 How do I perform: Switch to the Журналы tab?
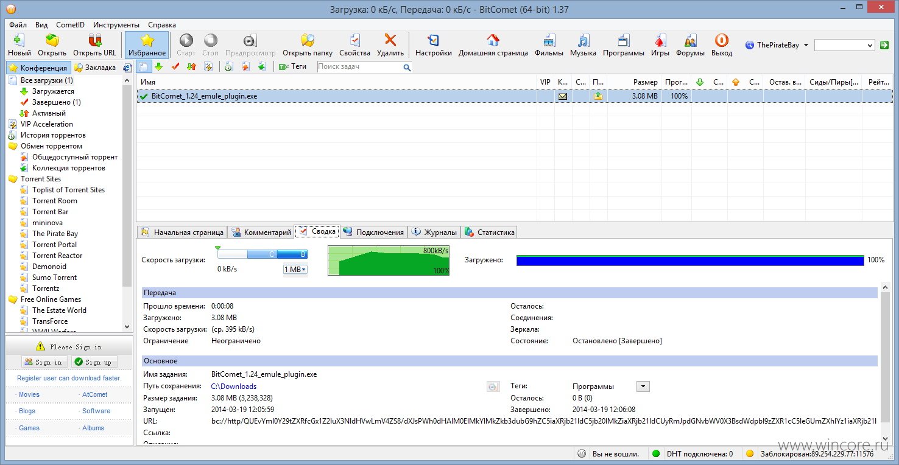(434, 232)
